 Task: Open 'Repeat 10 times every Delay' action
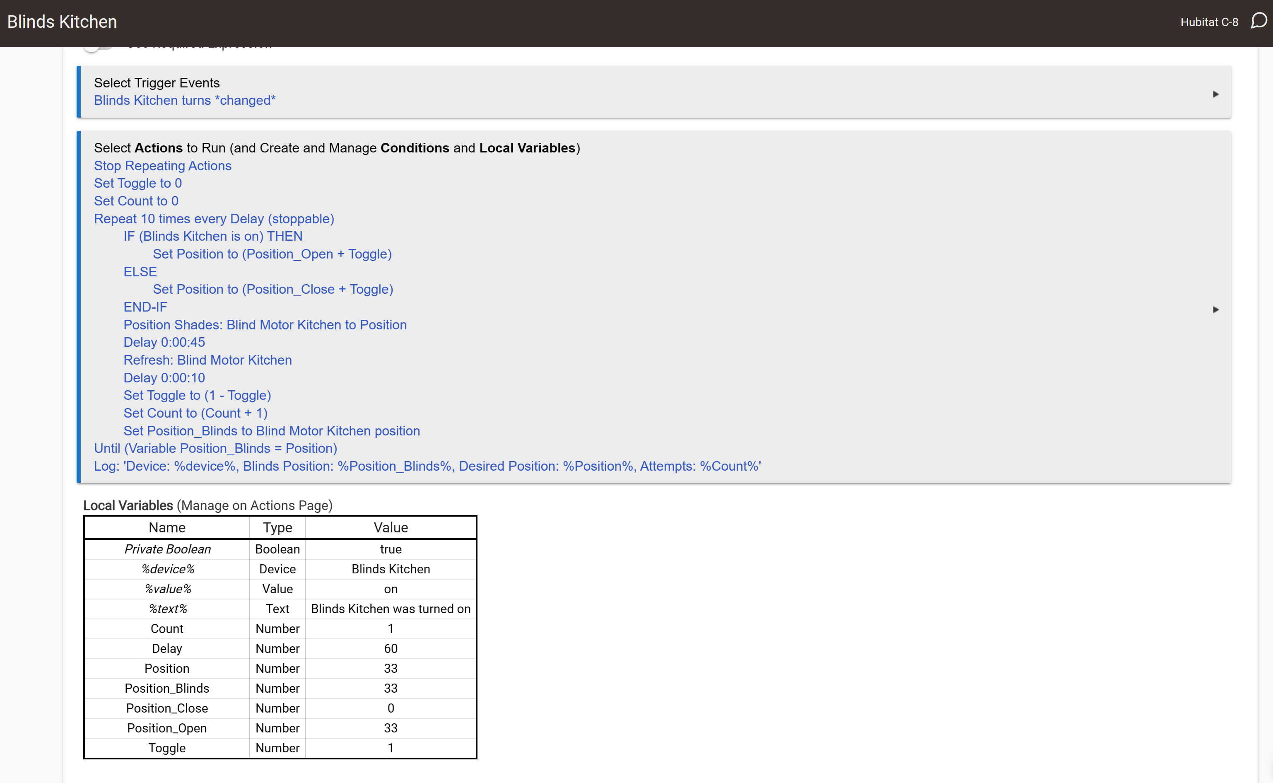pyautogui.click(x=214, y=219)
